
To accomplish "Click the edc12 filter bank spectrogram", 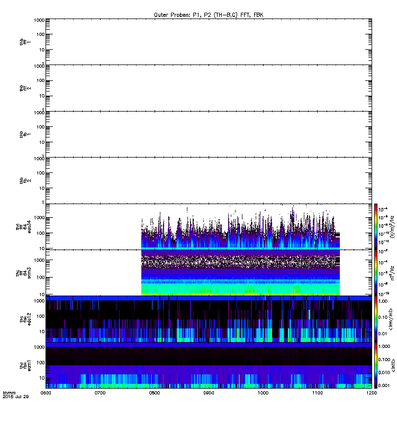I will tap(209, 319).
